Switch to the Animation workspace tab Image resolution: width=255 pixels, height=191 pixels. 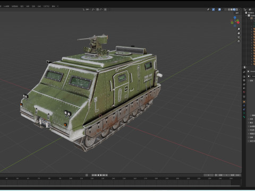28,6
